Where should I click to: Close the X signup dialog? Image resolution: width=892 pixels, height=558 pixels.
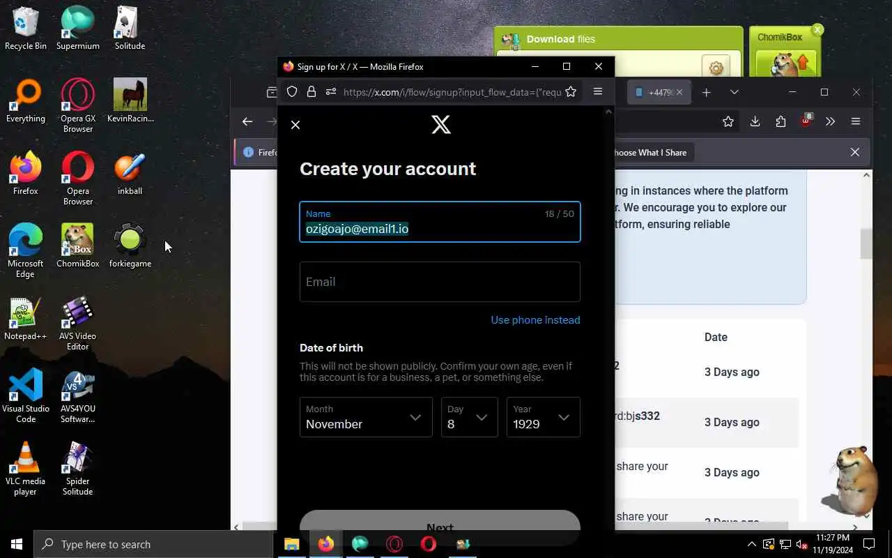click(x=295, y=125)
